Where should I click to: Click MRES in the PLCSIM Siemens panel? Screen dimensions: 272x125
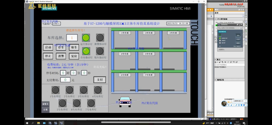pyautogui.click(x=238, y=43)
